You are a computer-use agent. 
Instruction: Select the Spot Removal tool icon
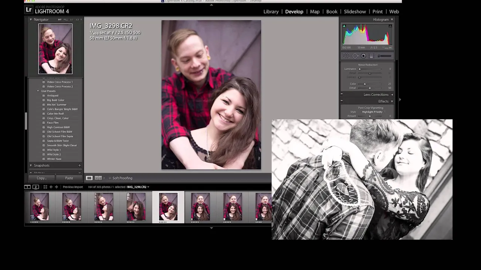[x=355, y=56]
